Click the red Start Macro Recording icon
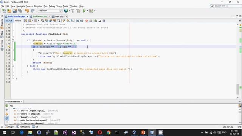Viewport: 242px width, 136px height. (x=87, y=21)
